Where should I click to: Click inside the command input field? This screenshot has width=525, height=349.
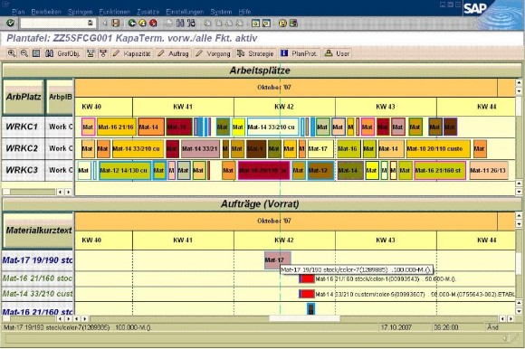coord(53,24)
